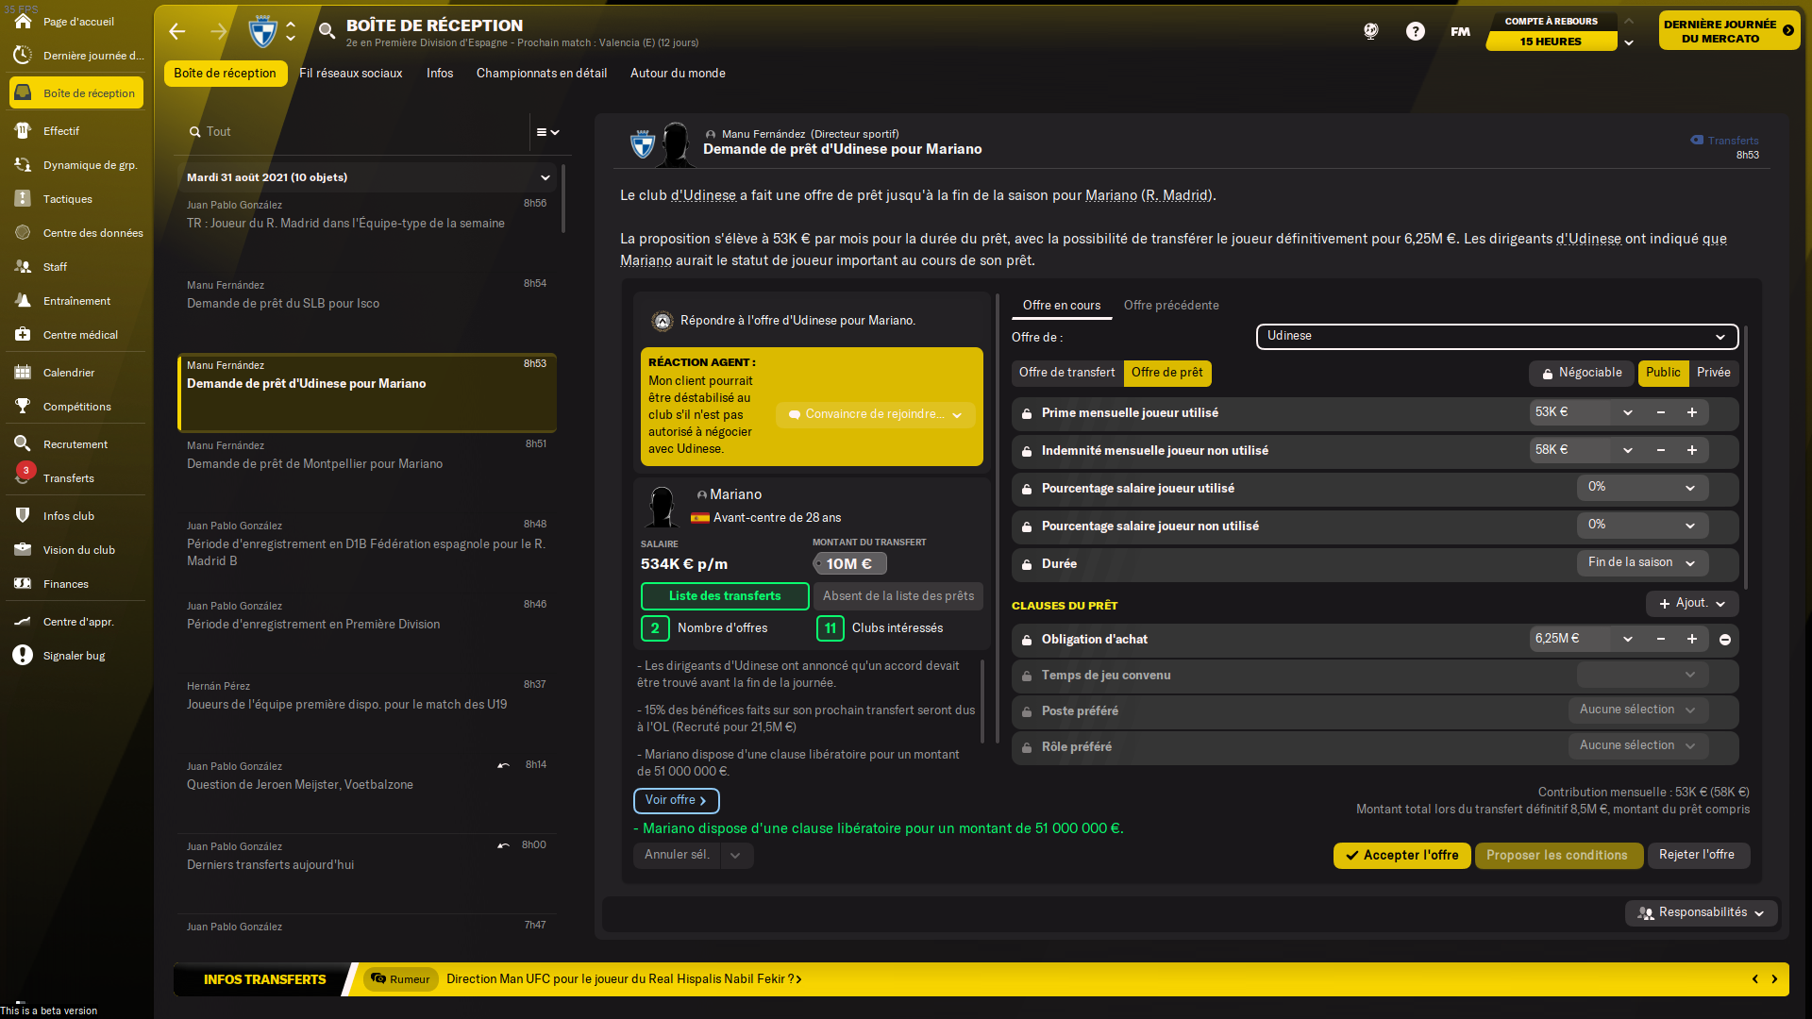Open Infos club shield icon
1812x1019 pixels.
point(23,516)
